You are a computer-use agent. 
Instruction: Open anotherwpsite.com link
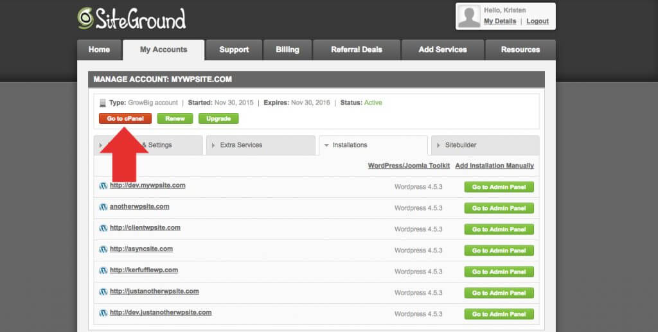coord(139,206)
